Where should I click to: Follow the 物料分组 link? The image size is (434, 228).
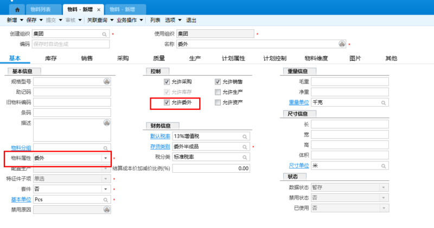tap(21, 148)
